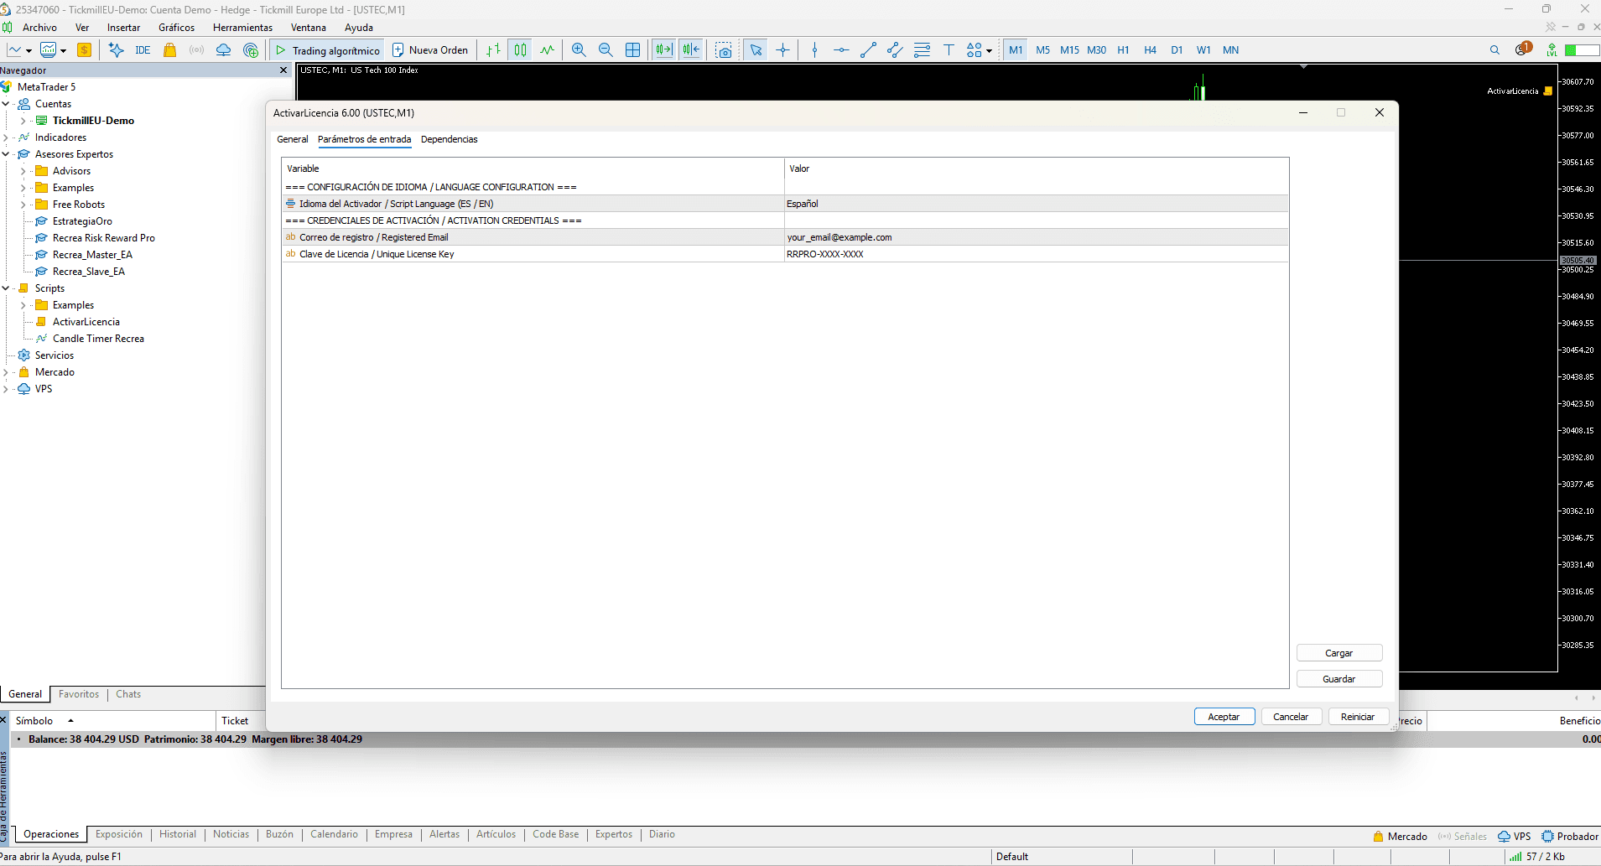Switch to the Dependencias tab
Image resolution: width=1601 pixels, height=866 pixels.
449,139
